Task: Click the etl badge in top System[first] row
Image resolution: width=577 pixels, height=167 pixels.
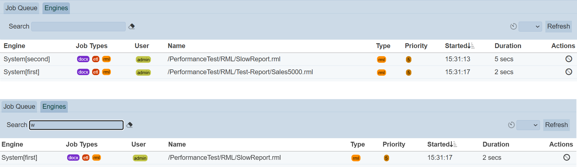Action: 96,72
